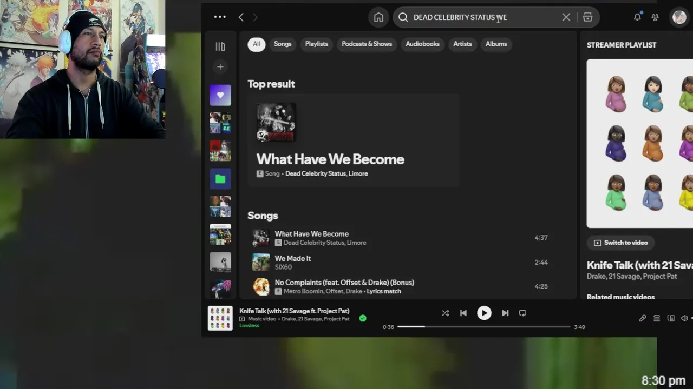Open the top result title What Have We Become
Viewport: 693px width, 389px height.
330,159
